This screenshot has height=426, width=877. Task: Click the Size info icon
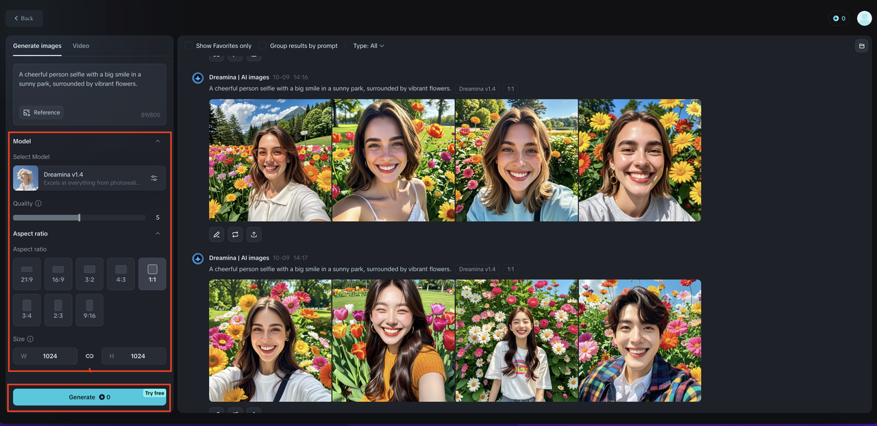(30, 339)
